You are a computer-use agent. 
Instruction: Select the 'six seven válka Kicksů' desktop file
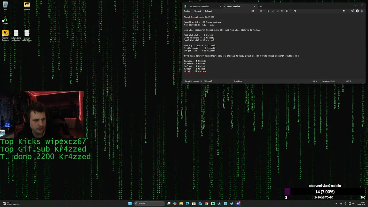pos(27,35)
